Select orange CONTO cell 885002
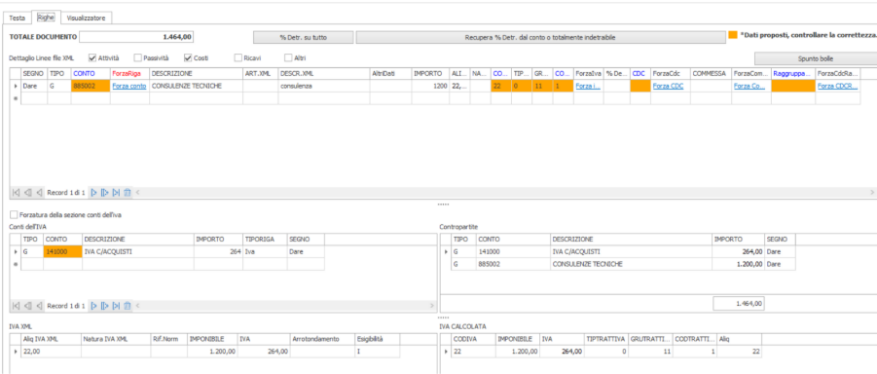This screenshot has width=877, height=374. pyautogui.click(x=91, y=87)
